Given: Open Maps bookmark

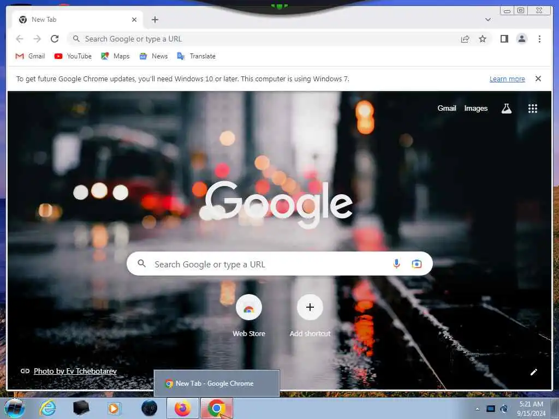Looking at the screenshot, I should tap(115, 56).
